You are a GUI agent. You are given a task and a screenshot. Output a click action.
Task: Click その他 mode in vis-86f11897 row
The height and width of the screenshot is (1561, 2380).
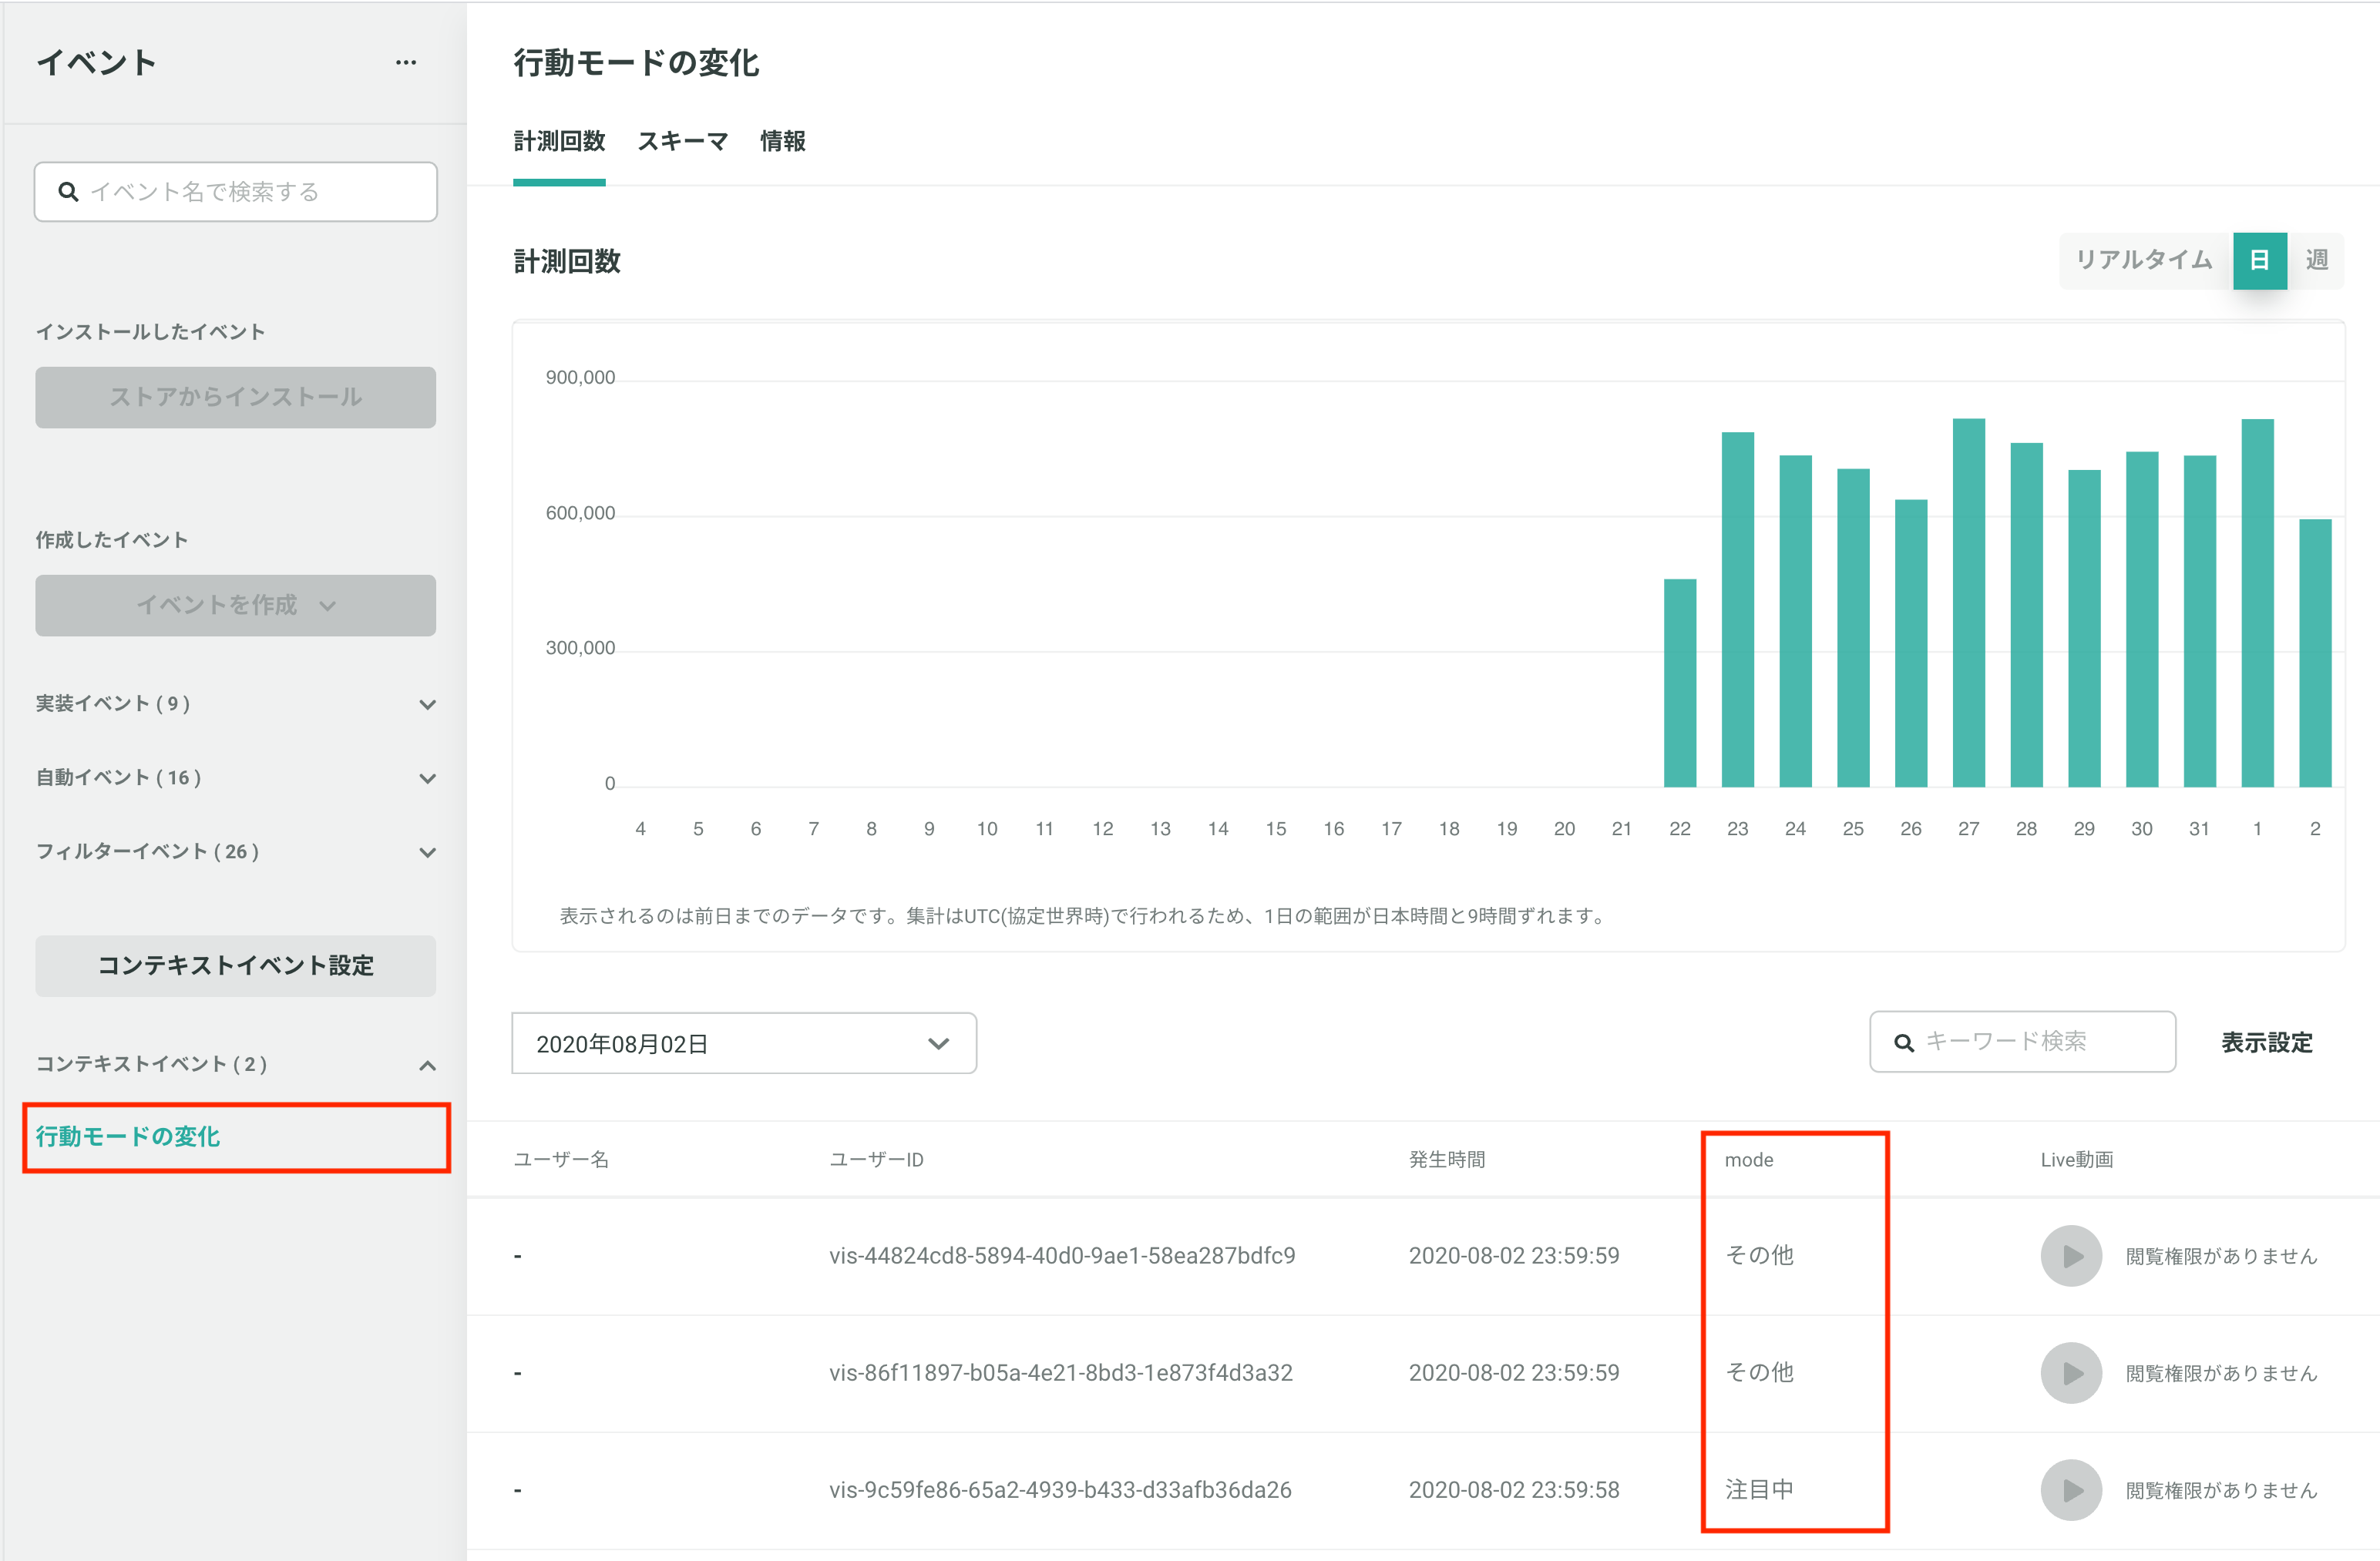[1759, 1373]
